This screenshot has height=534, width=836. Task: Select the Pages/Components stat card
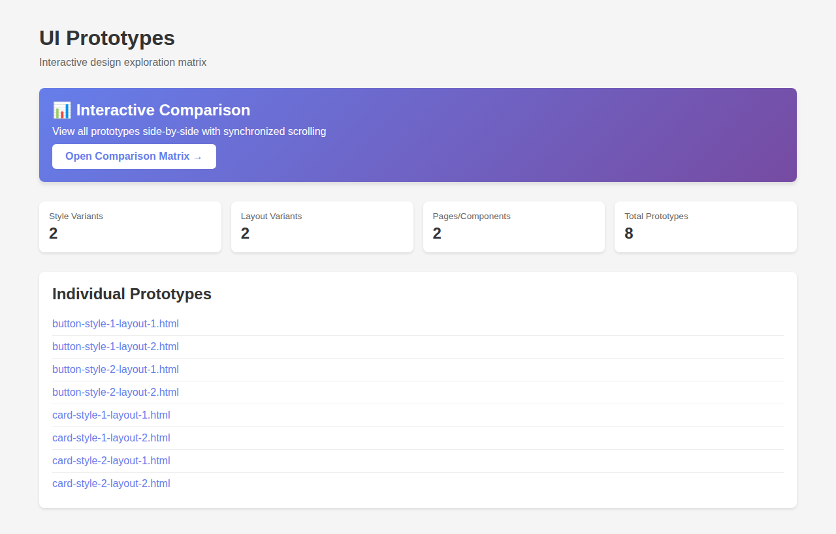(514, 227)
